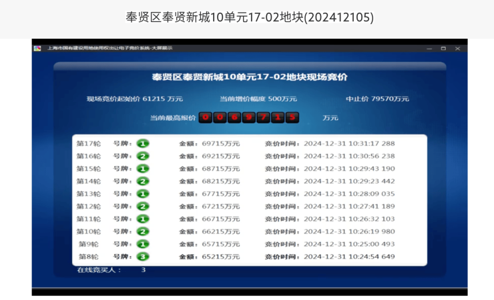Click the bid time 2024-12-31 10:30:56 238

(349, 156)
